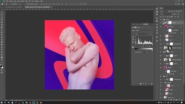Viewport: 185px width, 104px height.
Task: Toggle Levels layer visibility in Properties panel
Action: [x=149, y=84]
